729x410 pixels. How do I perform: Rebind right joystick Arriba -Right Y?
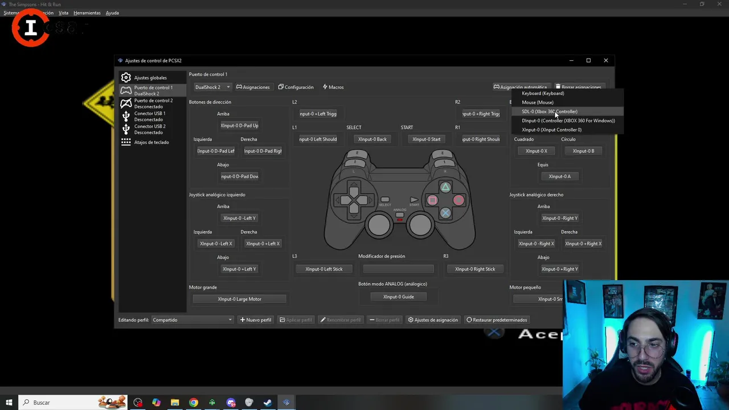(560, 218)
